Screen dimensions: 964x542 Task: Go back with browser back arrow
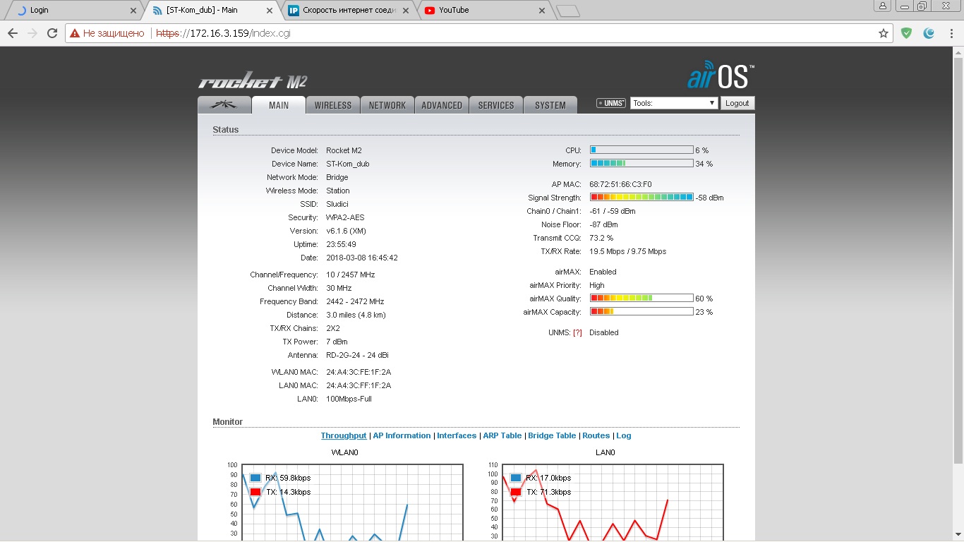pos(13,33)
